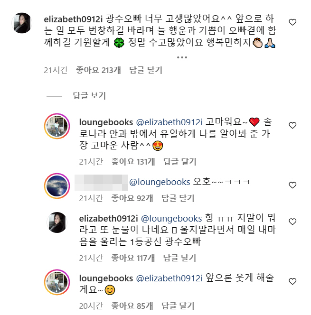Click heart beside loungebooks' '고마워요' reply
This screenshot has height=315, width=311.
click(293, 125)
